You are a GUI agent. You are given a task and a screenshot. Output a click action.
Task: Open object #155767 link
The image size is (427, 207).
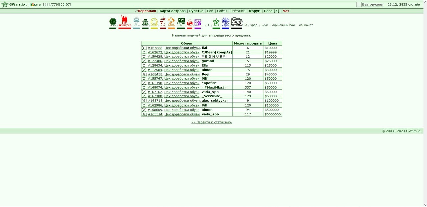pos(155,79)
